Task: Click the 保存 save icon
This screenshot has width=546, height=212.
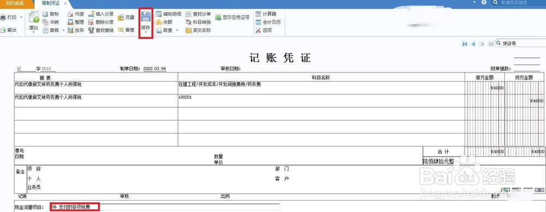Action: coord(146,17)
